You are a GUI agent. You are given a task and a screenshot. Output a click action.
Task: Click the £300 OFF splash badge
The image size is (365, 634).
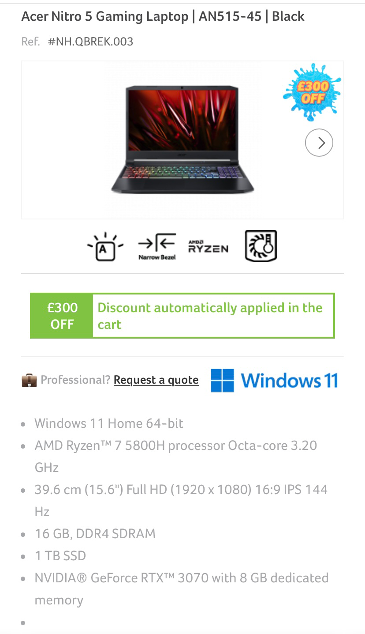pos(312,92)
